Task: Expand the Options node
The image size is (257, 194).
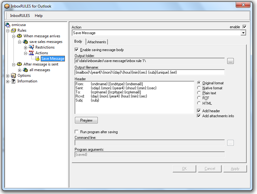Action: pos(8,76)
